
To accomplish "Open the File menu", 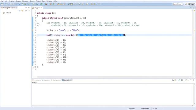I will click(x=2, y=1).
